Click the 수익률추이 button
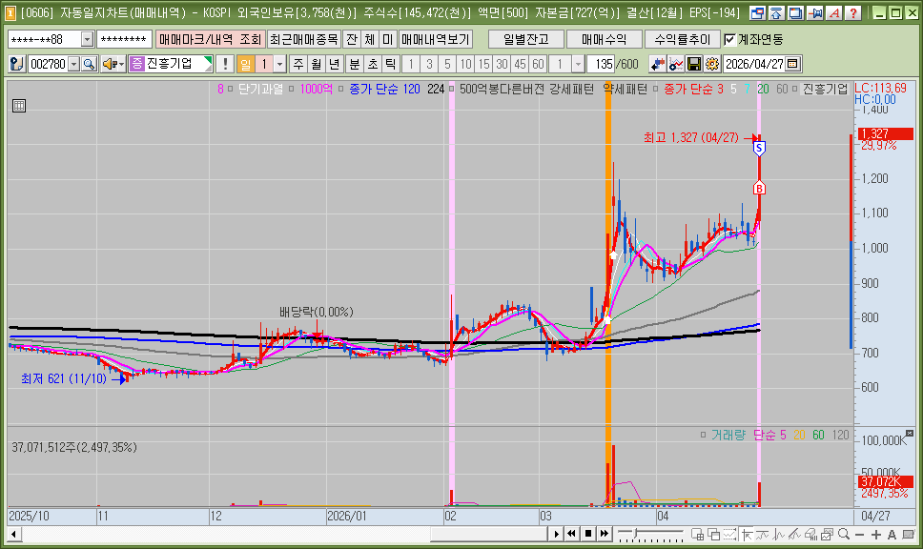 pyautogui.click(x=683, y=39)
